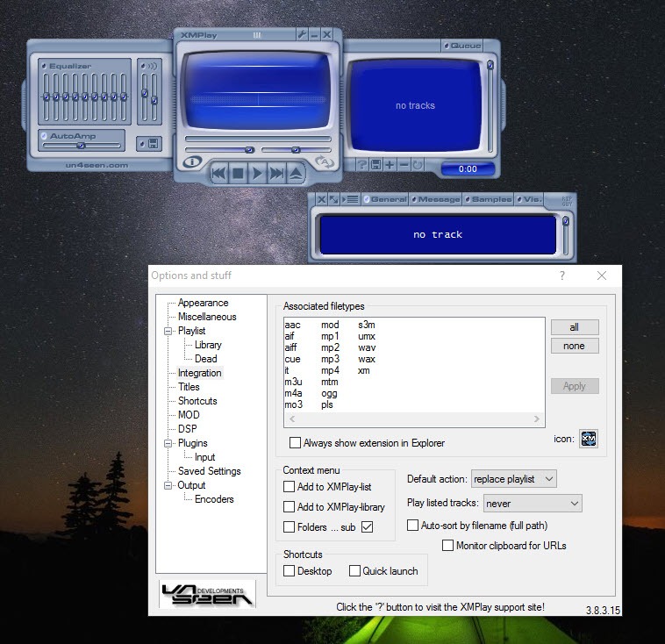Click the volume slider under the display

pos(219,150)
